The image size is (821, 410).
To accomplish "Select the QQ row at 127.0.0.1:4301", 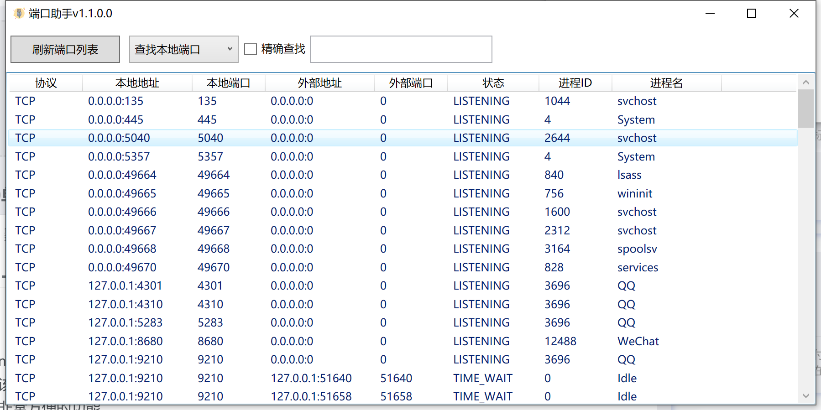I will click(403, 285).
